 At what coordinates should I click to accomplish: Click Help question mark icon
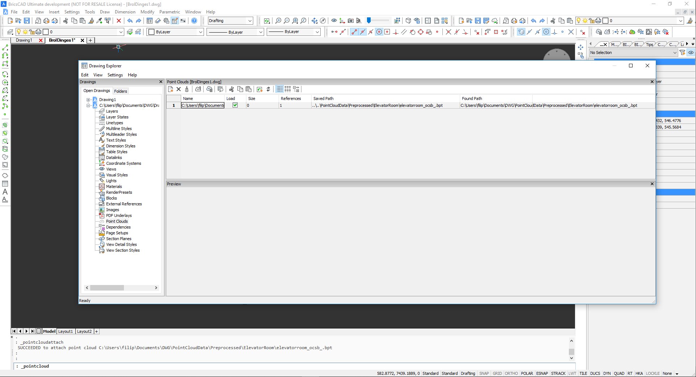point(194,21)
